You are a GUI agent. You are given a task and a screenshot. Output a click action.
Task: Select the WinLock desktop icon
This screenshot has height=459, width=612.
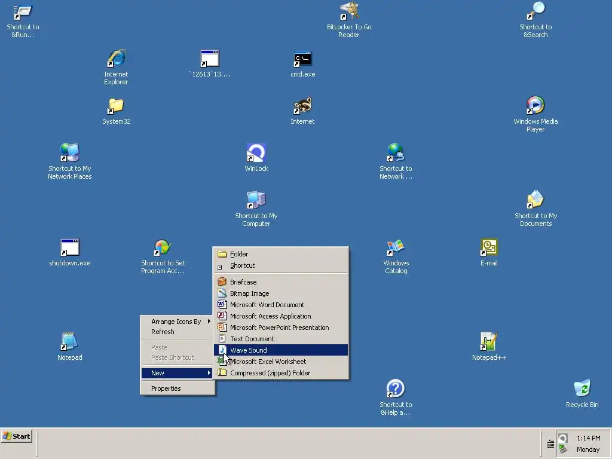point(256,158)
